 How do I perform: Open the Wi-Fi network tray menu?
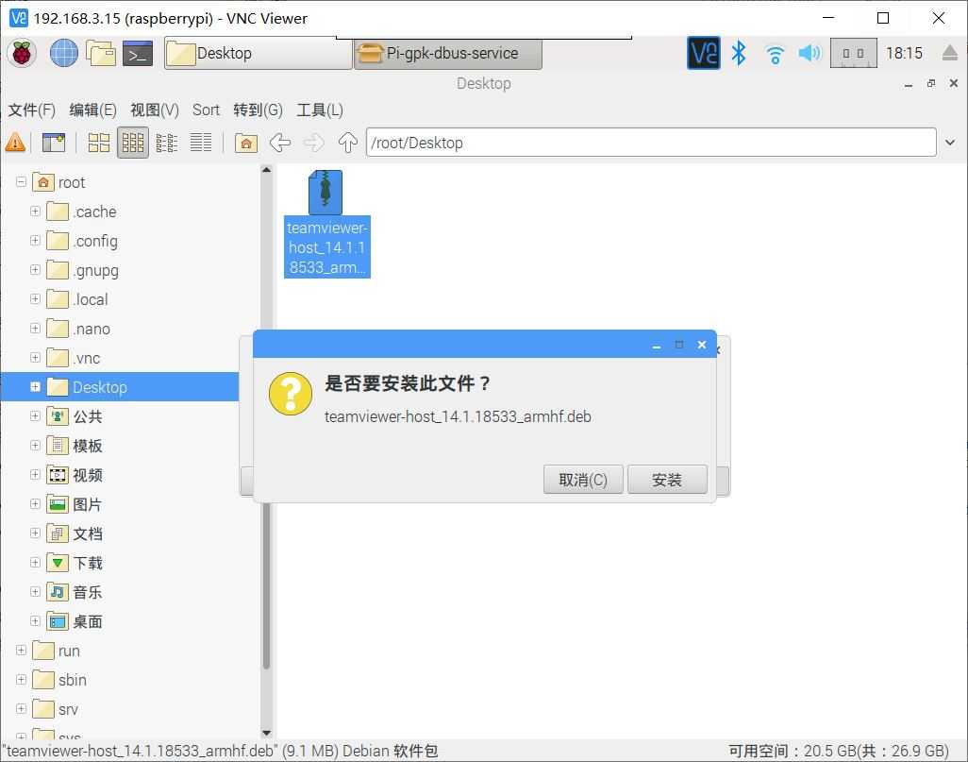pos(775,55)
